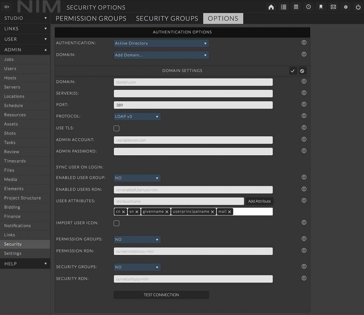Viewport: 364px width, 315px height.
Task: Open the Authentication dropdown showing Active Directory
Action: (161, 43)
